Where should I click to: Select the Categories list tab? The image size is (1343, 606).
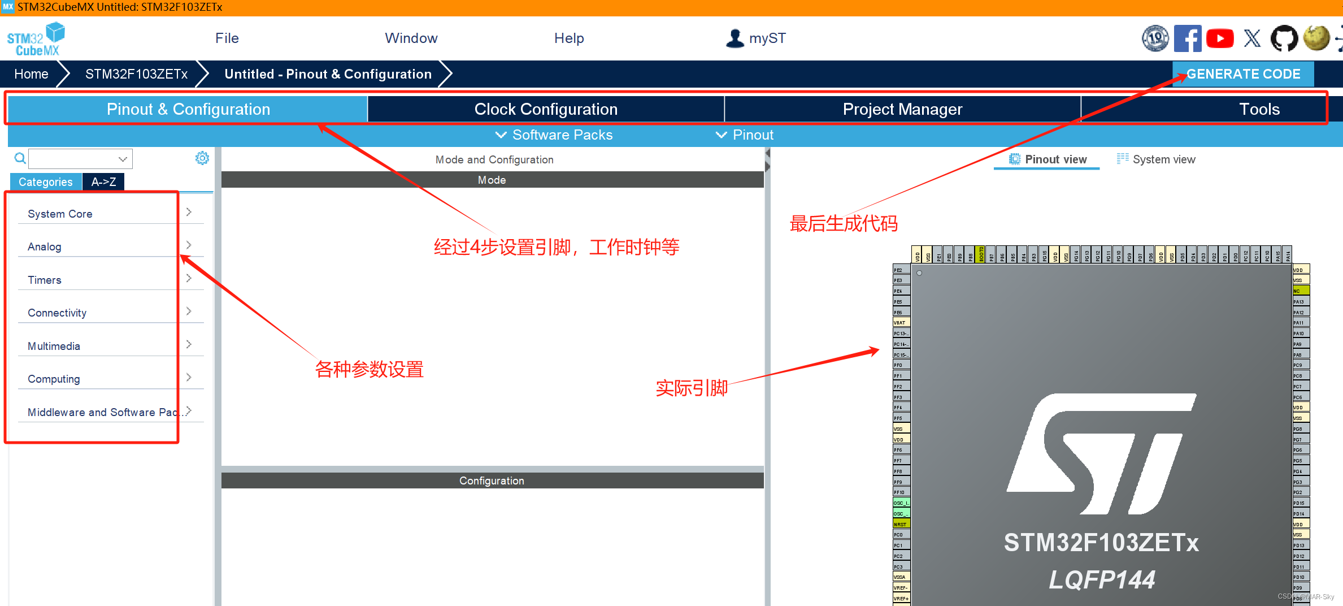point(46,181)
